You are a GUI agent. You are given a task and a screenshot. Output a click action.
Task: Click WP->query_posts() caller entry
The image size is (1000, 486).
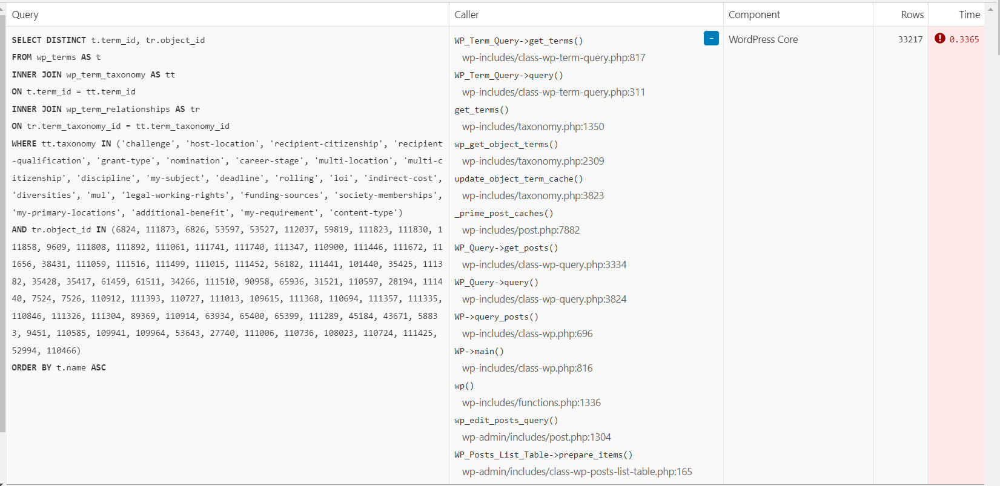pos(496,317)
